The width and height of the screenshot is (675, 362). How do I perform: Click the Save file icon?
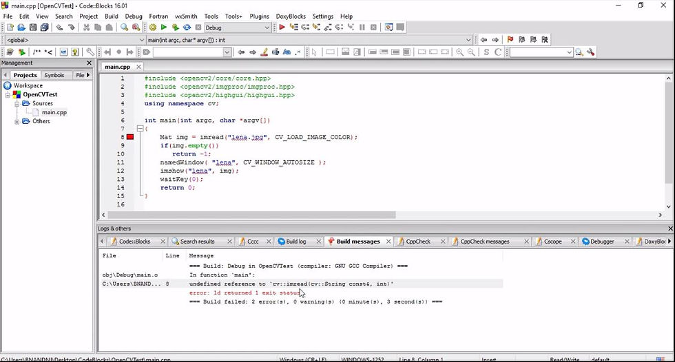click(33, 27)
